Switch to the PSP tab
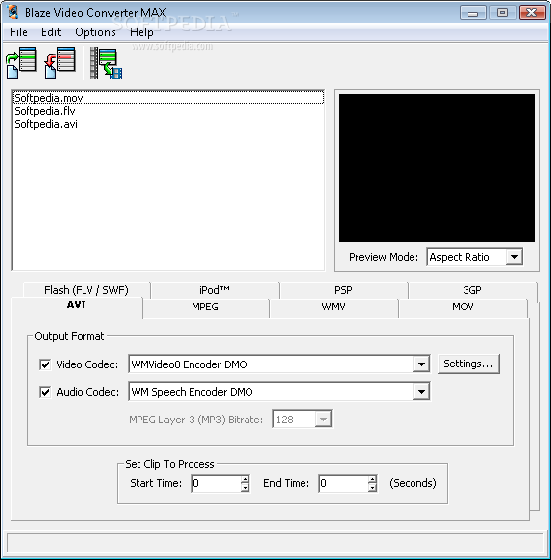 click(343, 290)
